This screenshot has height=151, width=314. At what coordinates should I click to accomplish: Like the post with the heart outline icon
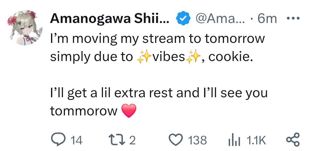pyautogui.click(x=176, y=140)
